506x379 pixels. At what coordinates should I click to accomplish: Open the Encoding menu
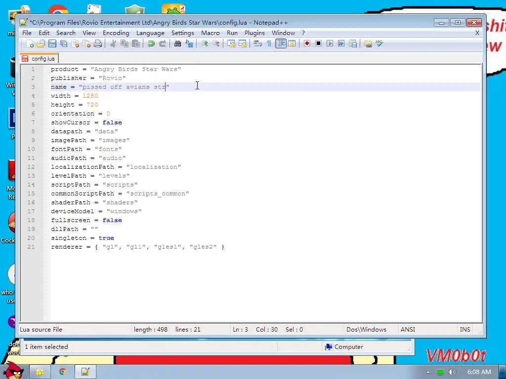[116, 33]
